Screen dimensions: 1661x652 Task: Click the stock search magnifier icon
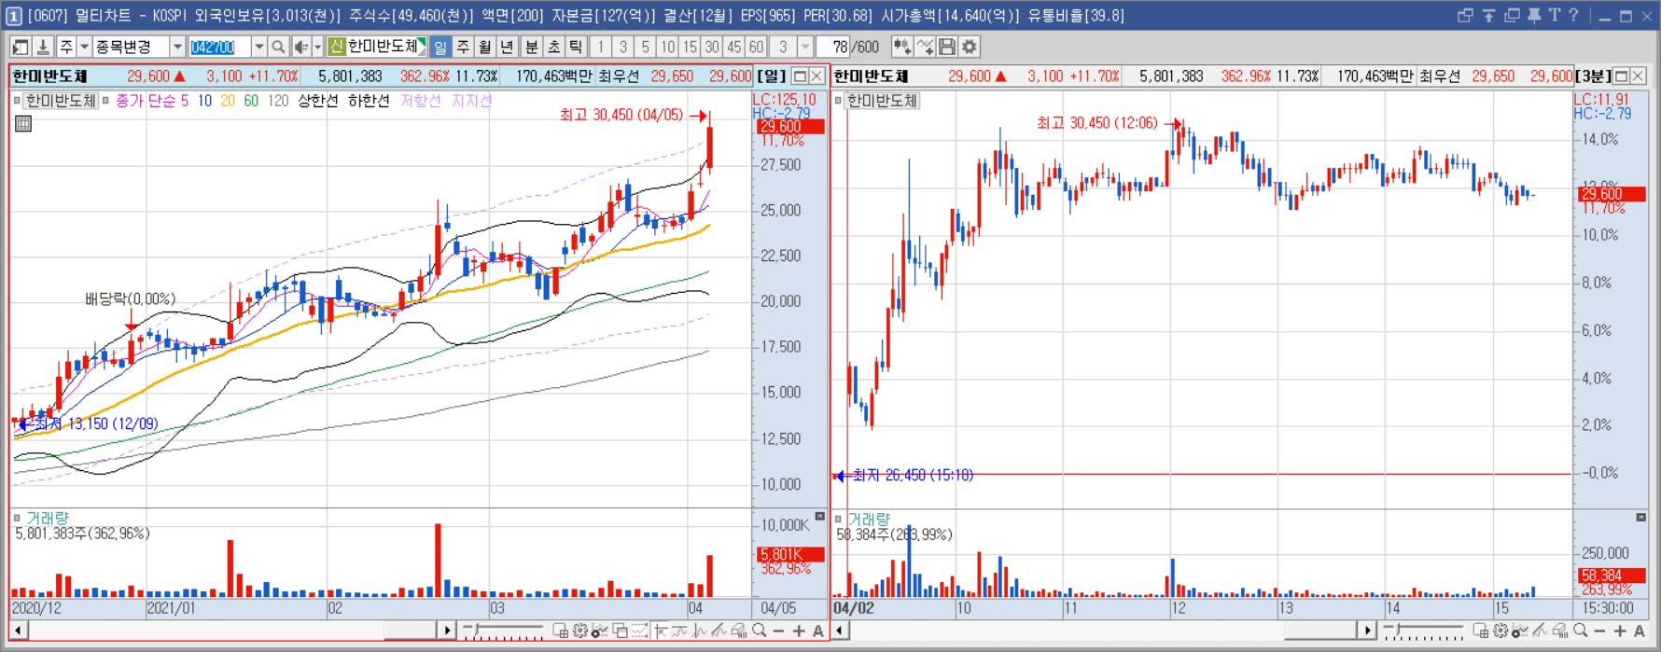tap(278, 47)
